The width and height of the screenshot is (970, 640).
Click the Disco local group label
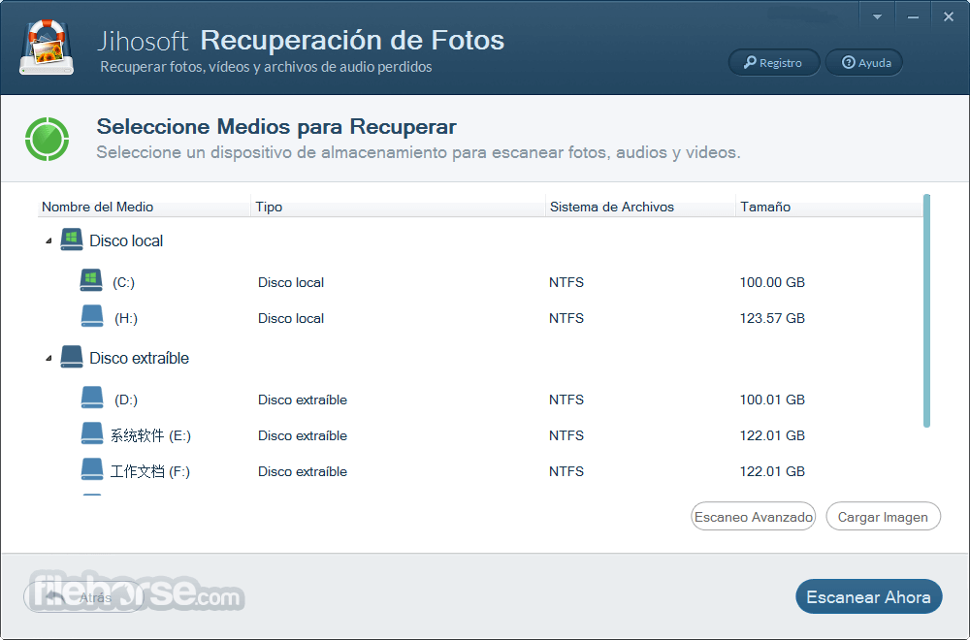(x=126, y=240)
